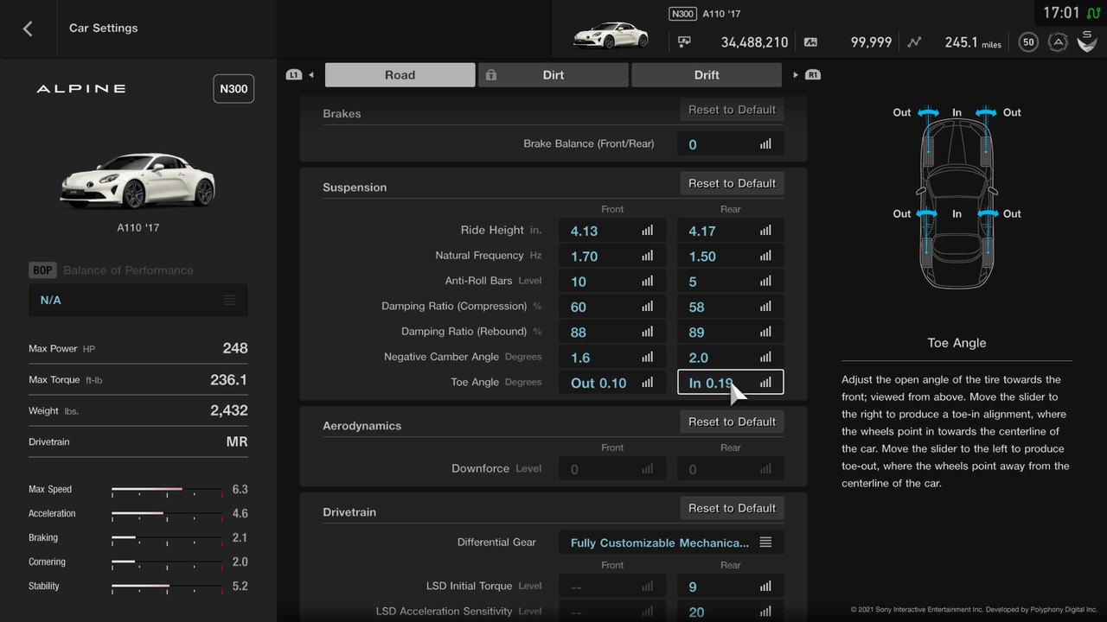Select front Toe Angle Out 0.10
The image size is (1107, 622).
pos(612,382)
